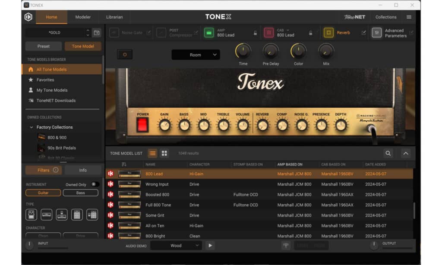This screenshot has height=265, width=442.
Task: Select the Boosted 800 tone model
Action: click(x=259, y=195)
